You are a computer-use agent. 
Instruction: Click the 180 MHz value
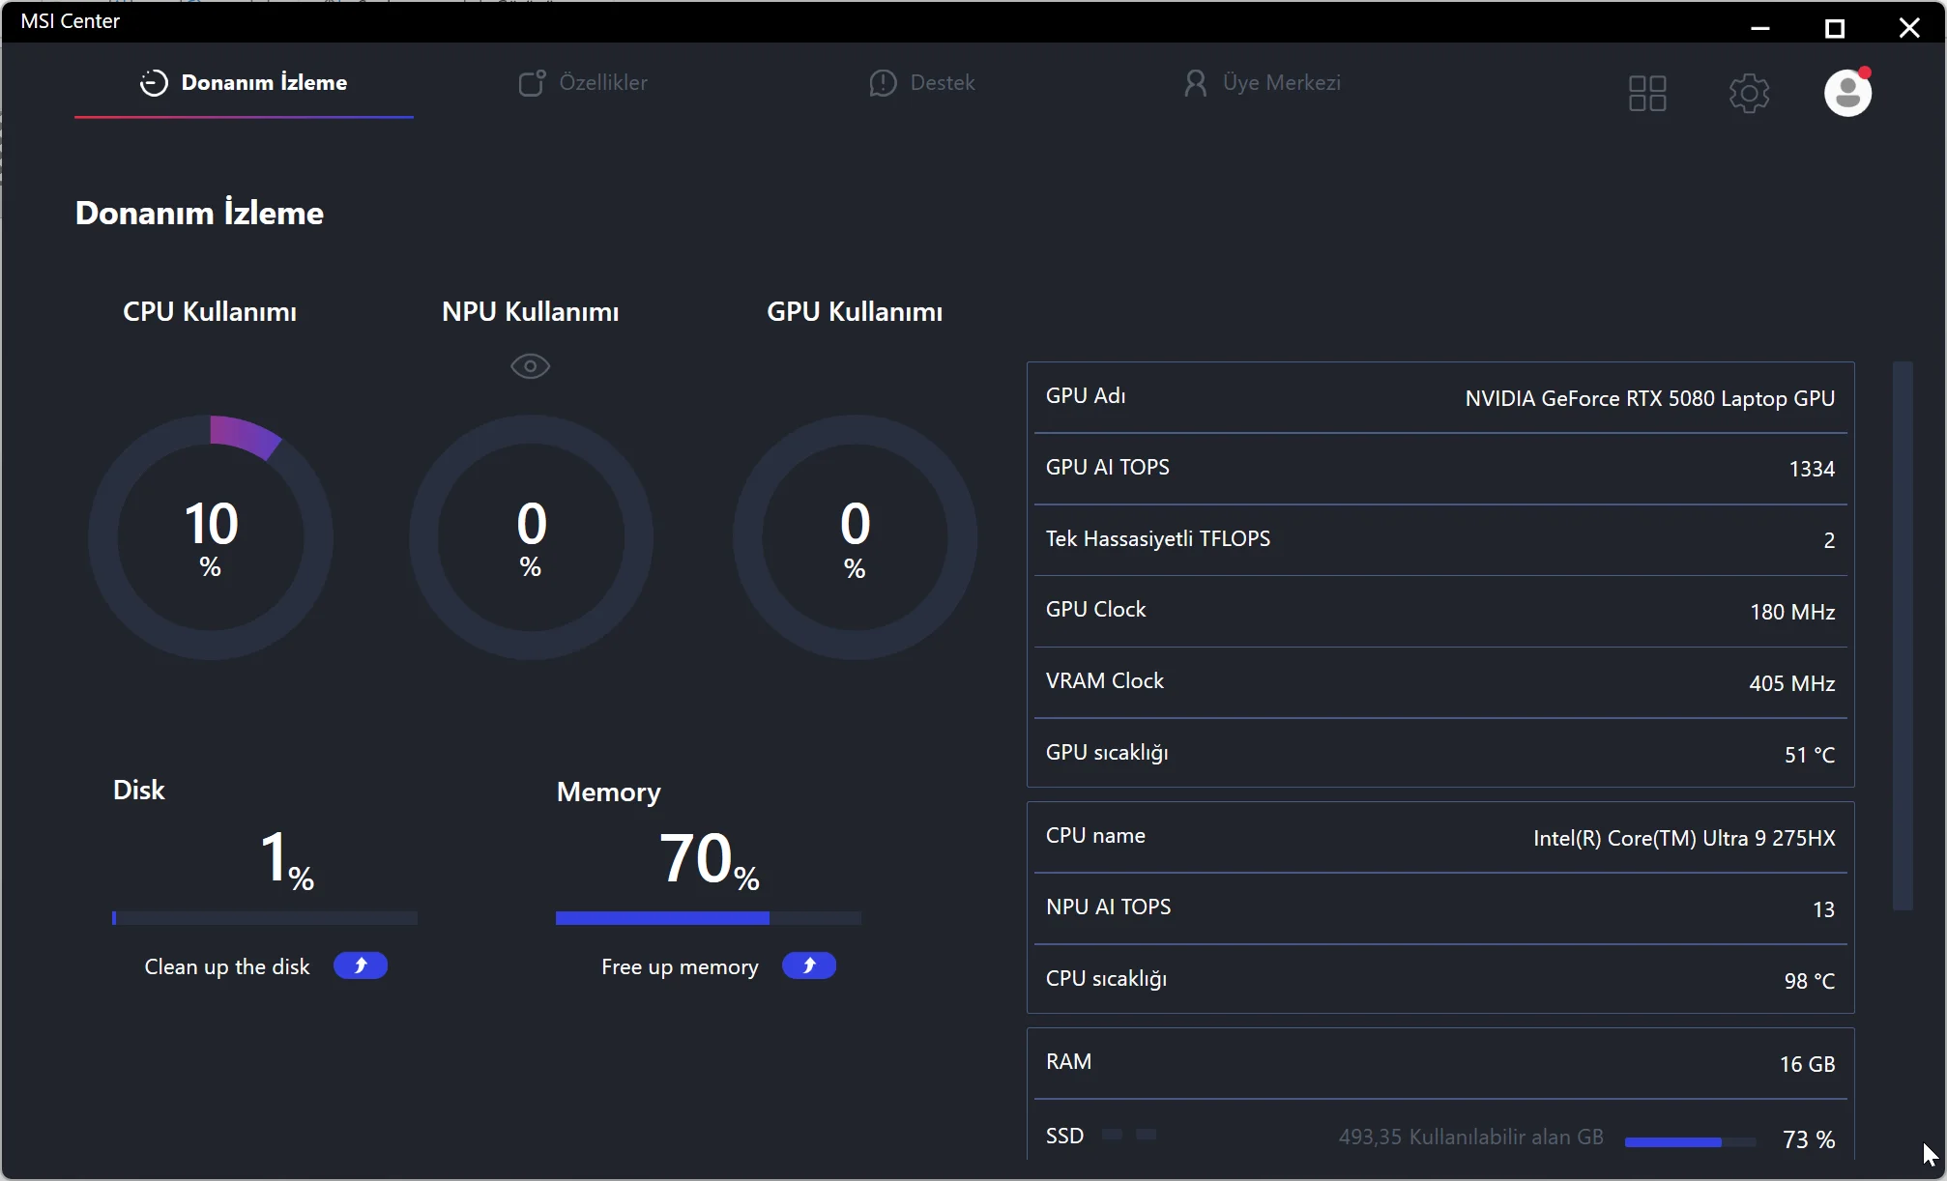(x=1792, y=613)
